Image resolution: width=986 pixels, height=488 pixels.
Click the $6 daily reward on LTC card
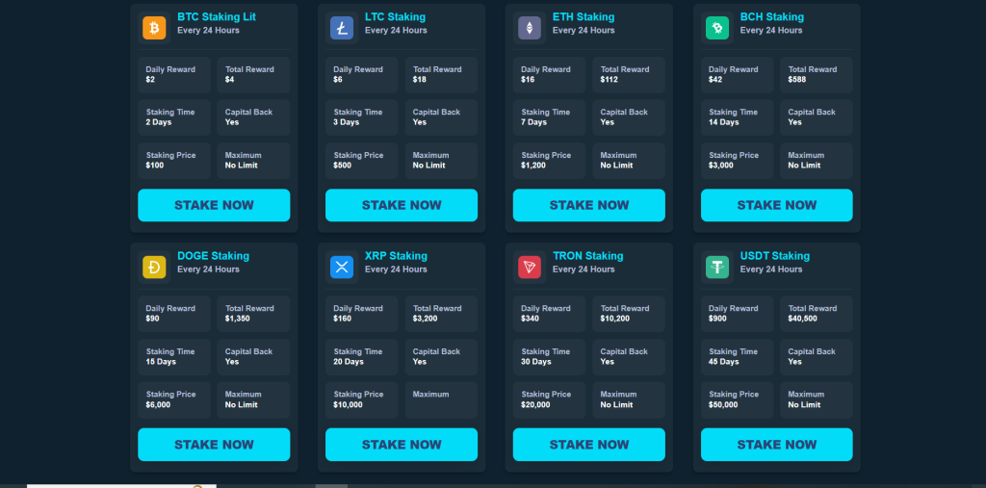(338, 80)
